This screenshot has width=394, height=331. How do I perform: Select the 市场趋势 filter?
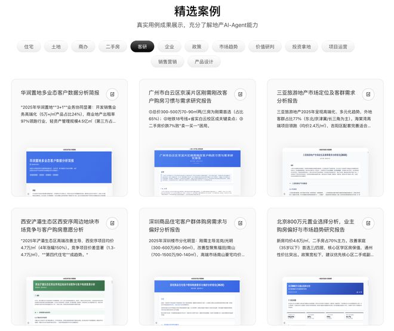coord(229,46)
